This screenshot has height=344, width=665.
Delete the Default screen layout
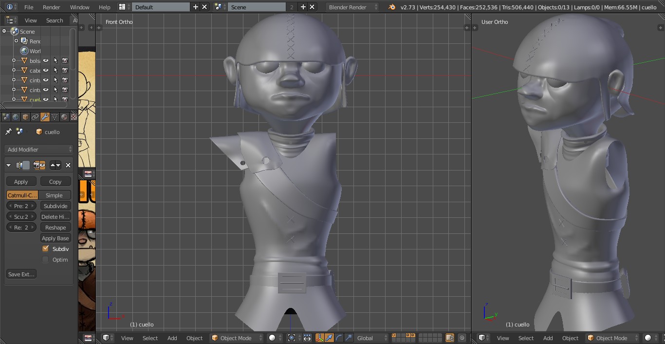[204, 7]
